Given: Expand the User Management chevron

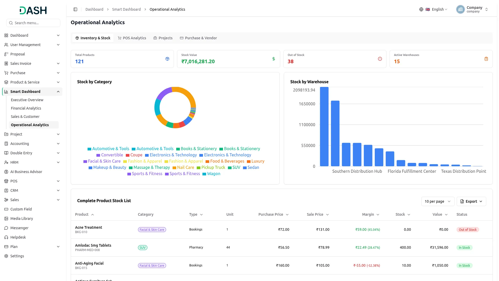Looking at the screenshot, I should tap(58, 45).
